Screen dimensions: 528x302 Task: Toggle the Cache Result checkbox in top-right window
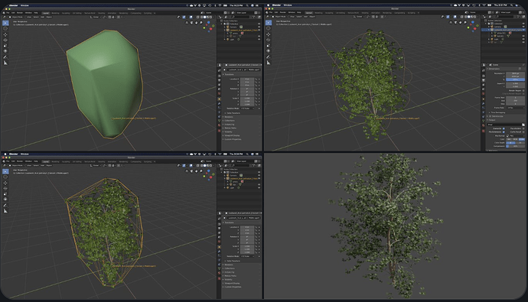click(x=523, y=132)
